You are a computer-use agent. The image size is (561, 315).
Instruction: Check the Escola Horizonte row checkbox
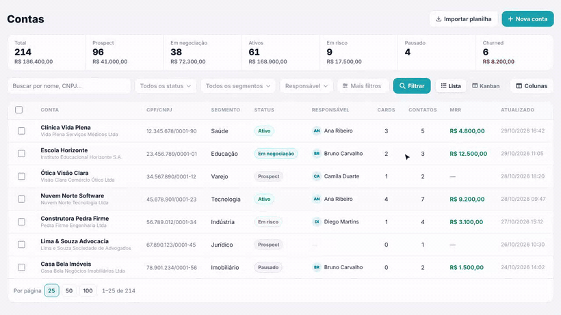click(21, 154)
